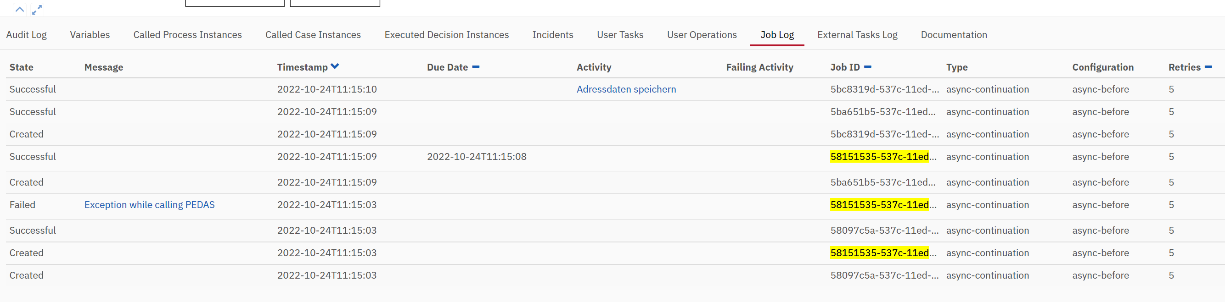This screenshot has height=302, width=1225.
Task: Open the External Tasks Log tab
Action: coord(857,35)
